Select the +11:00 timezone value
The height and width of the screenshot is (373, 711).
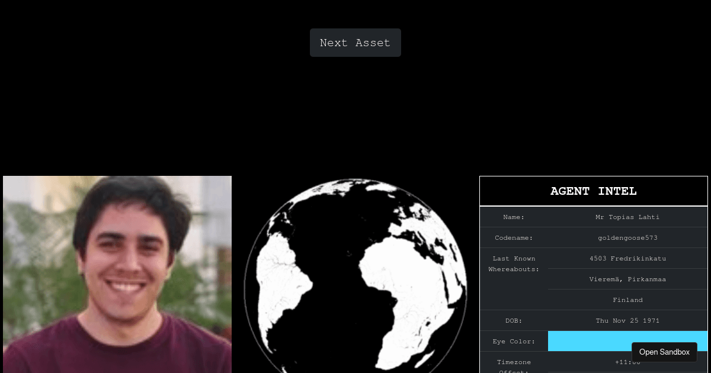[627, 362]
